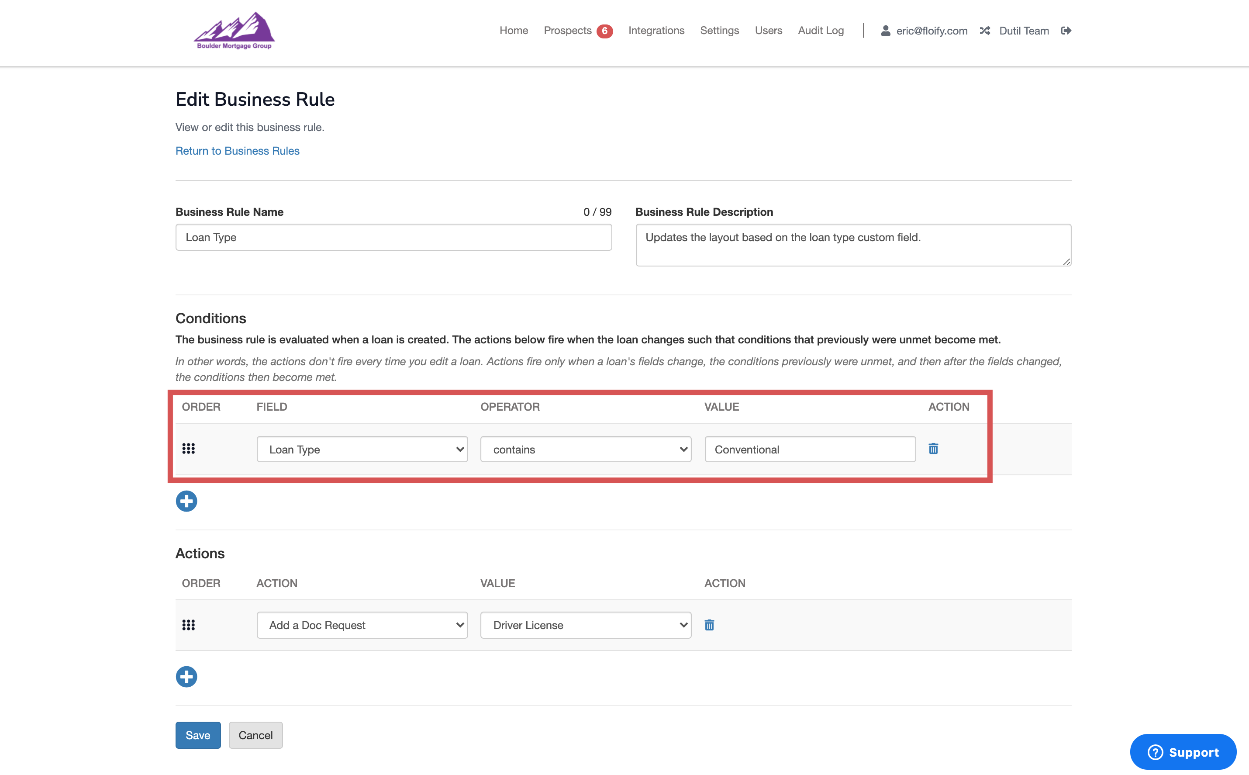1249x775 pixels.
Task: Navigate to Users
Action: tap(768, 31)
